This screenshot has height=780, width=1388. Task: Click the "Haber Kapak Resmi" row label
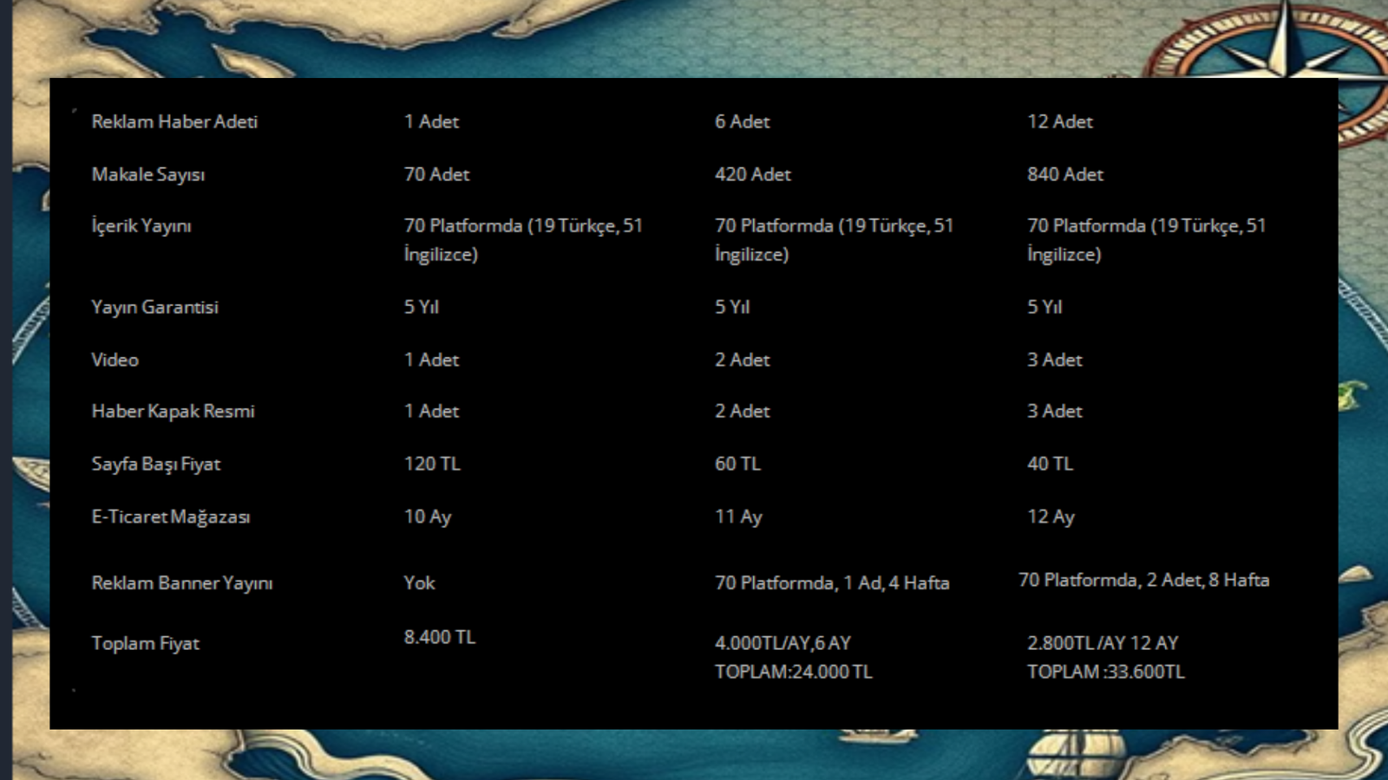click(x=173, y=411)
